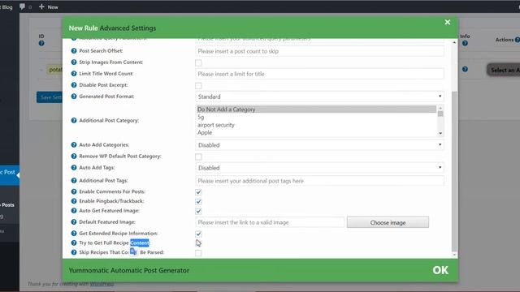
Task: Click help icon beside Try to Get Full Recipe Content
Action: coord(74,243)
